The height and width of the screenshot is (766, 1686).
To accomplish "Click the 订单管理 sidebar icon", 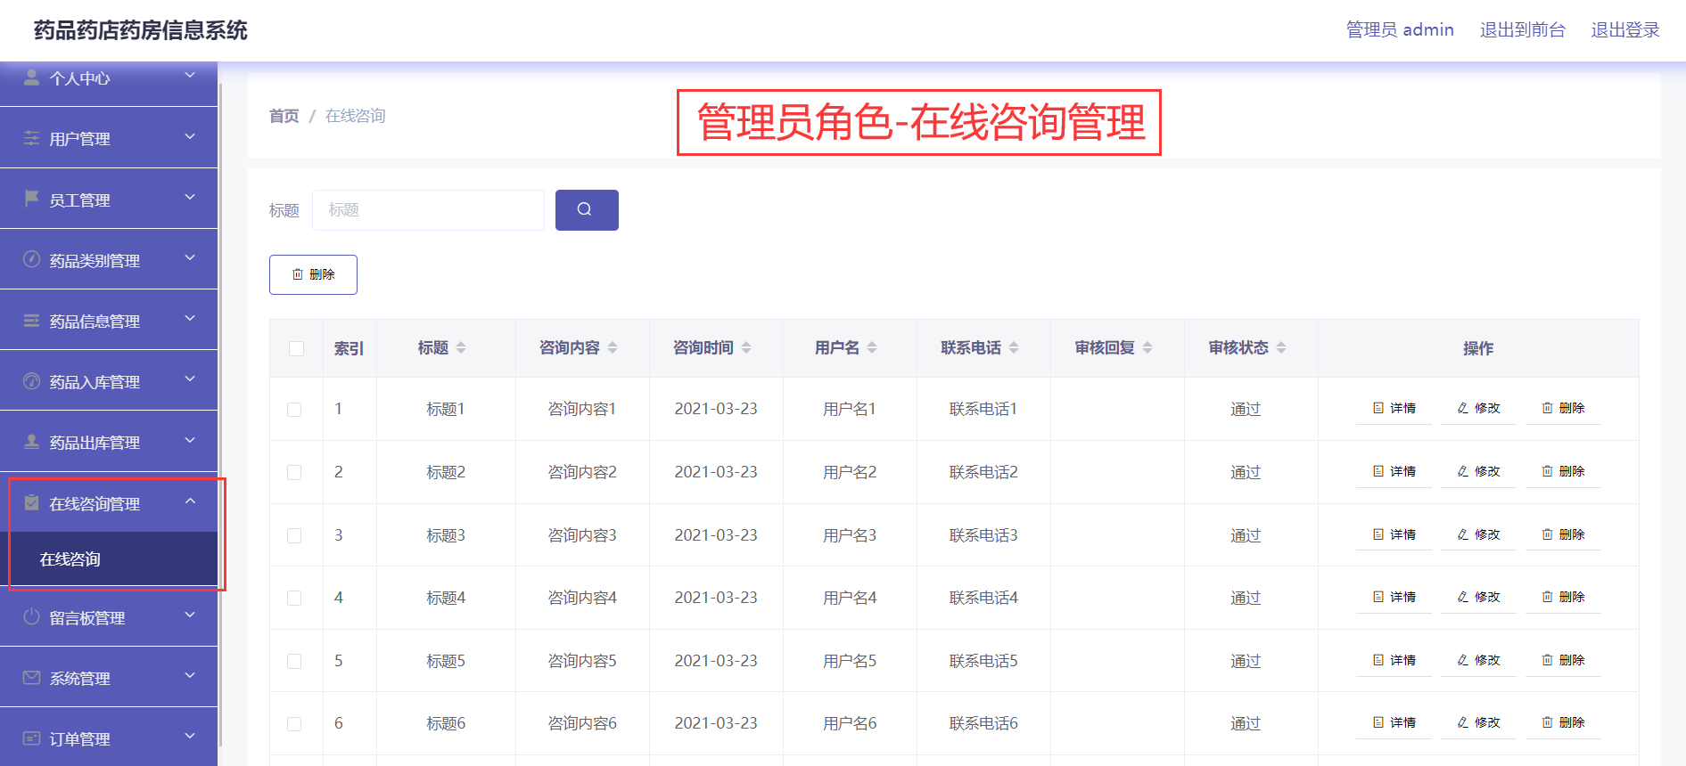I will click(x=31, y=737).
